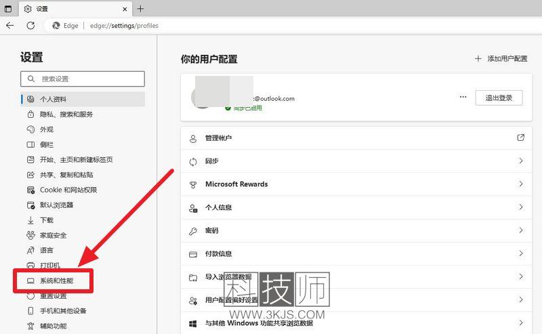
Task: Expand the Microsoft Rewards row chevron
Action: pyautogui.click(x=520, y=184)
